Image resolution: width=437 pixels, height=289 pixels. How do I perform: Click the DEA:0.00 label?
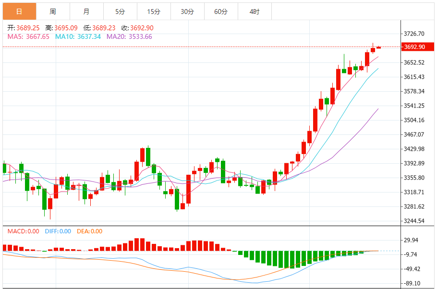click(x=90, y=231)
